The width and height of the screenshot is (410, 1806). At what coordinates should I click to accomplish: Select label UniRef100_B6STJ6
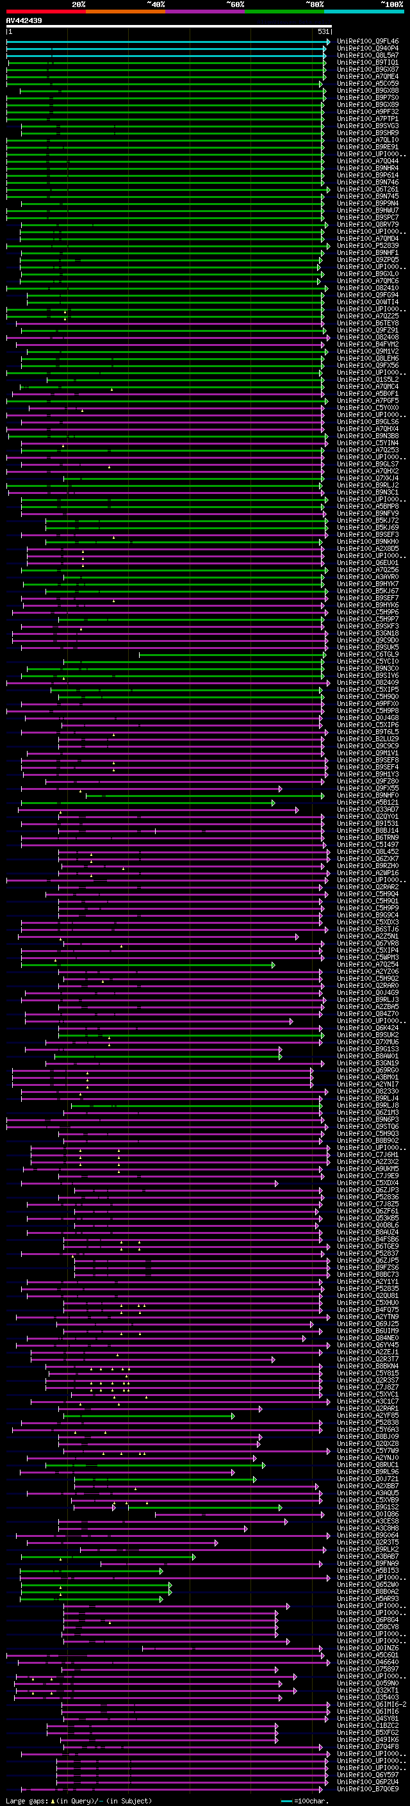click(368, 930)
